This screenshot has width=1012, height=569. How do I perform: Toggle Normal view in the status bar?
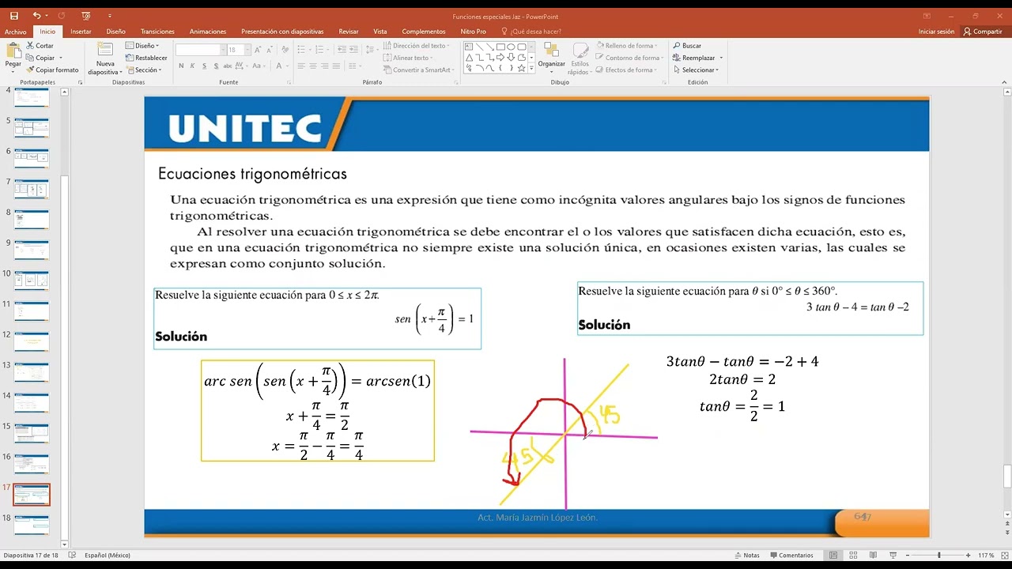(x=833, y=555)
